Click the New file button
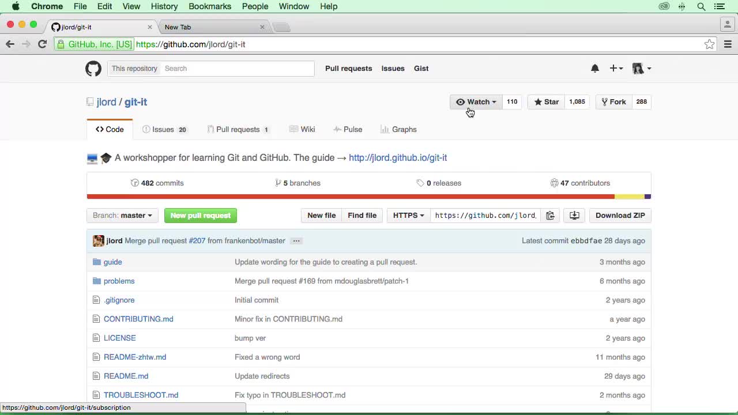The width and height of the screenshot is (738, 415). (321, 216)
